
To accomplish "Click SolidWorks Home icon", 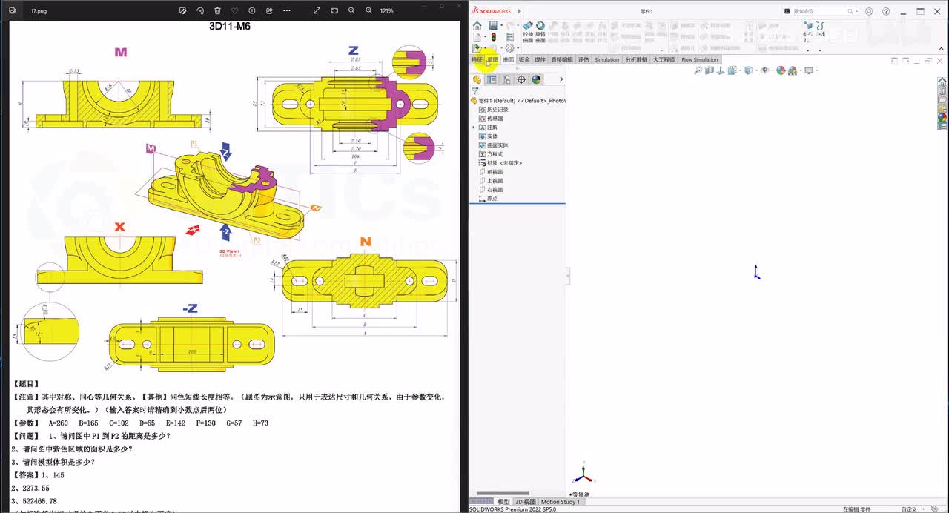I will point(477,26).
